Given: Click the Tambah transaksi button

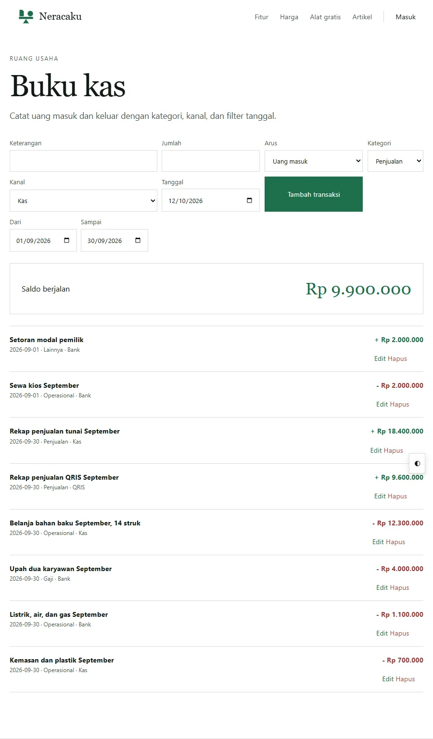Looking at the screenshot, I should pos(314,194).
